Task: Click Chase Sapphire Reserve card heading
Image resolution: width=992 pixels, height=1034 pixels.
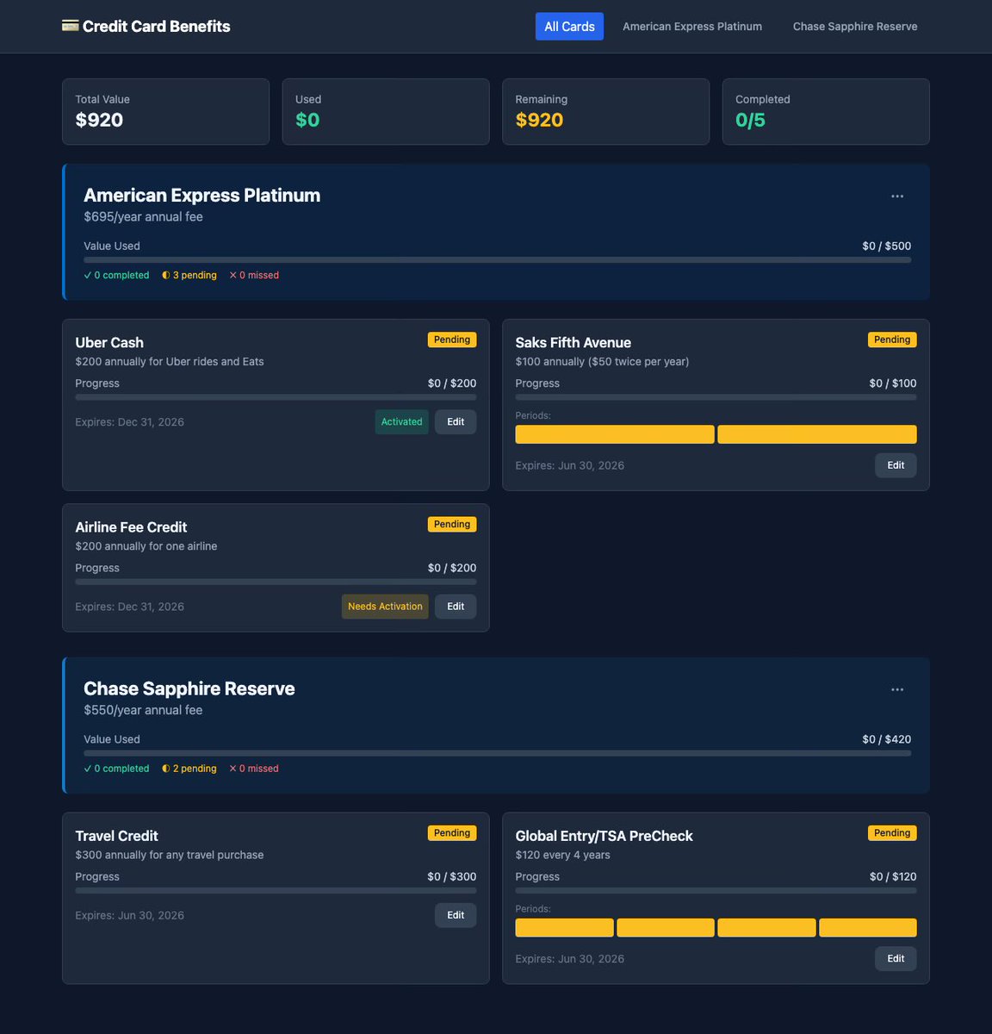Action: (x=189, y=688)
